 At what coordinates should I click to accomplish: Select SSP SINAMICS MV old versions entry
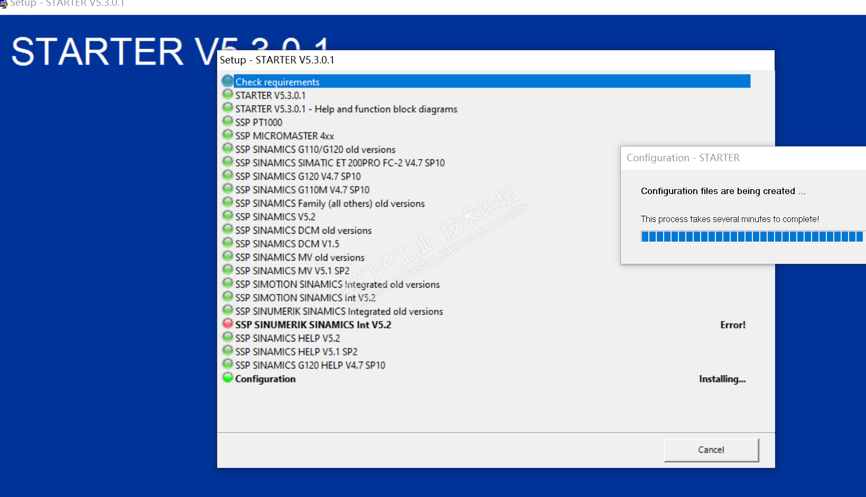300,257
